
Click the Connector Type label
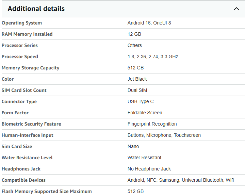point(19,102)
